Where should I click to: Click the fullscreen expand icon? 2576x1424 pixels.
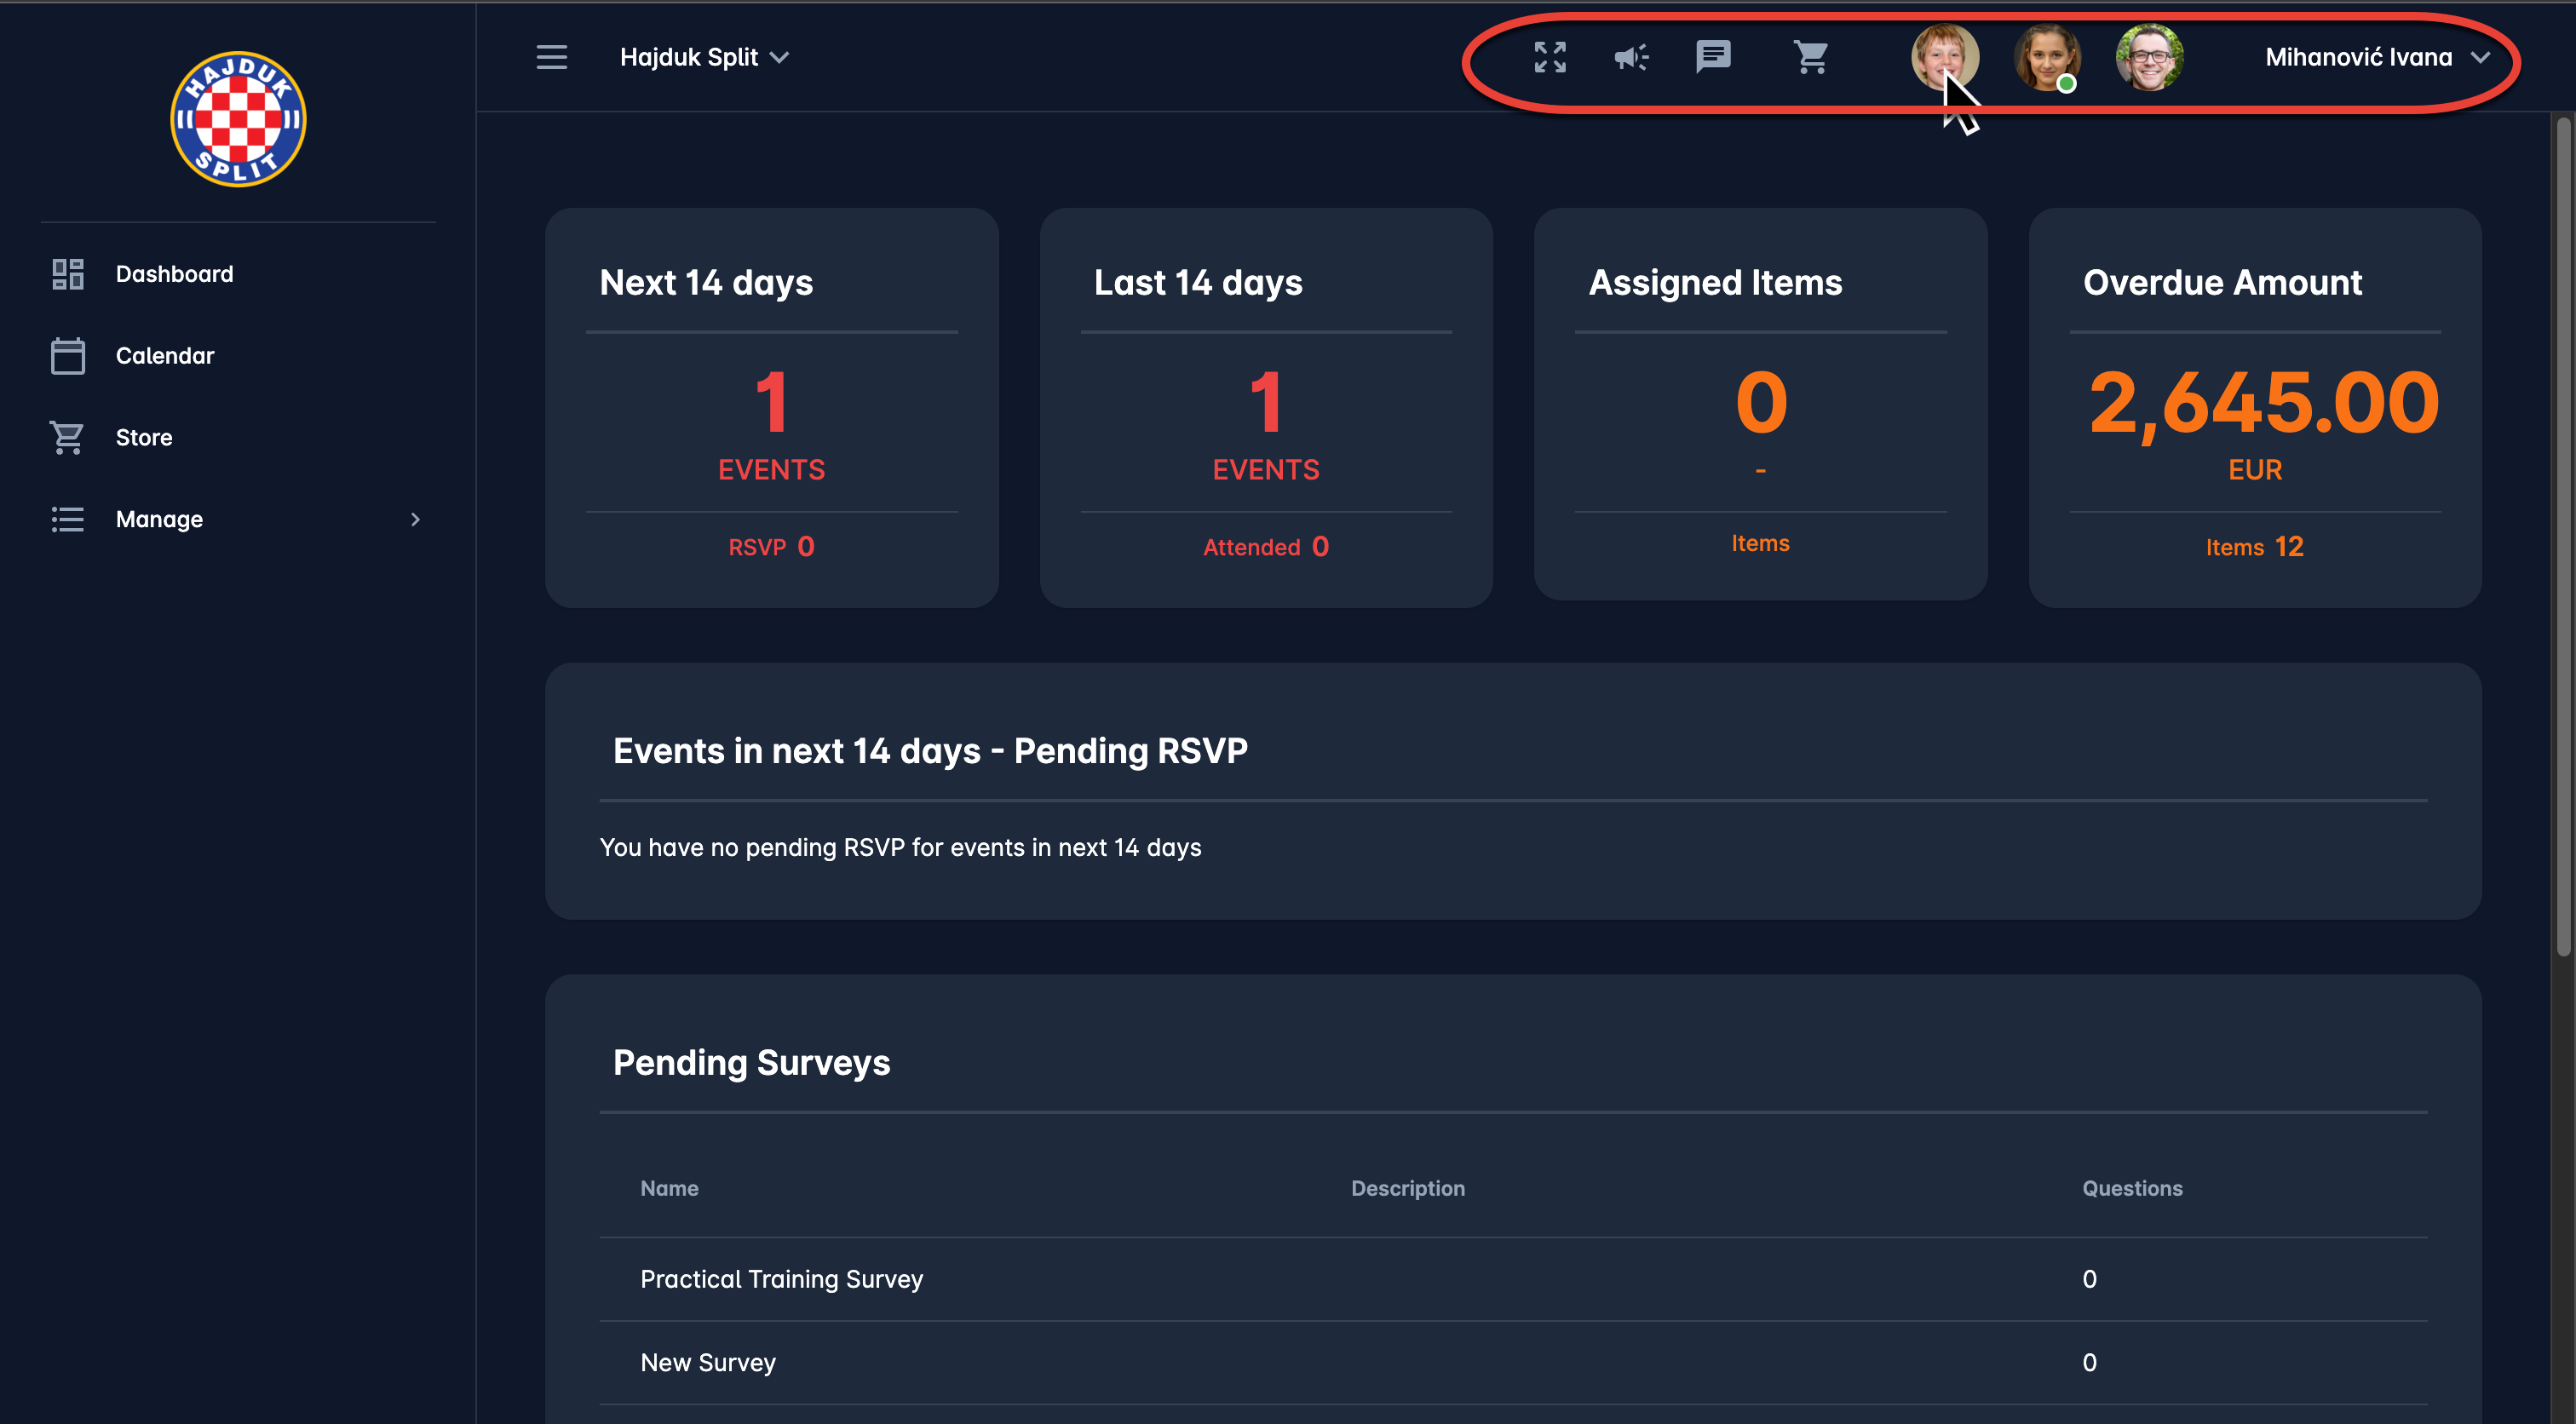tap(1549, 57)
